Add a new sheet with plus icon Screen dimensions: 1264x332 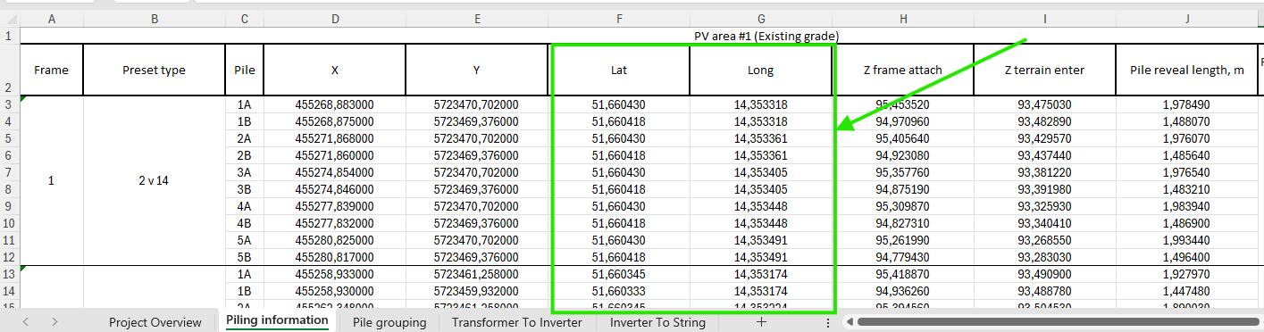pyautogui.click(x=761, y=322)
